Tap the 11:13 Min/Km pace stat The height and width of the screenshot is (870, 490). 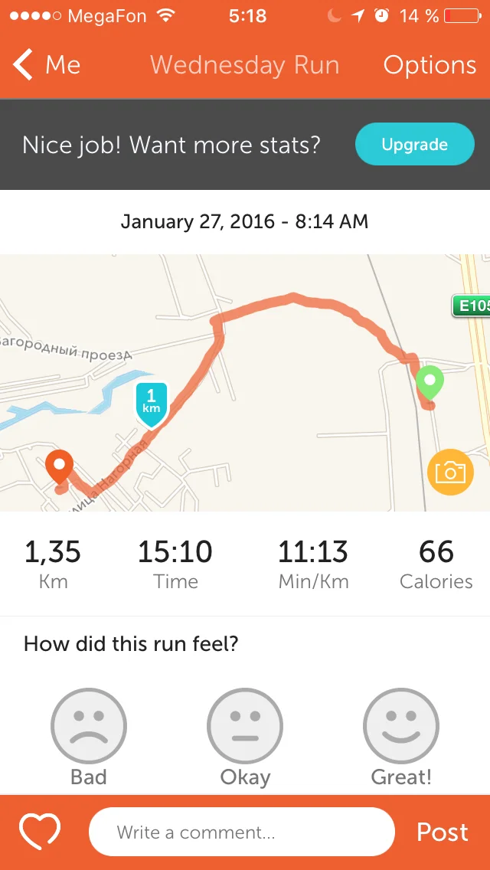[x=313, y=564]
